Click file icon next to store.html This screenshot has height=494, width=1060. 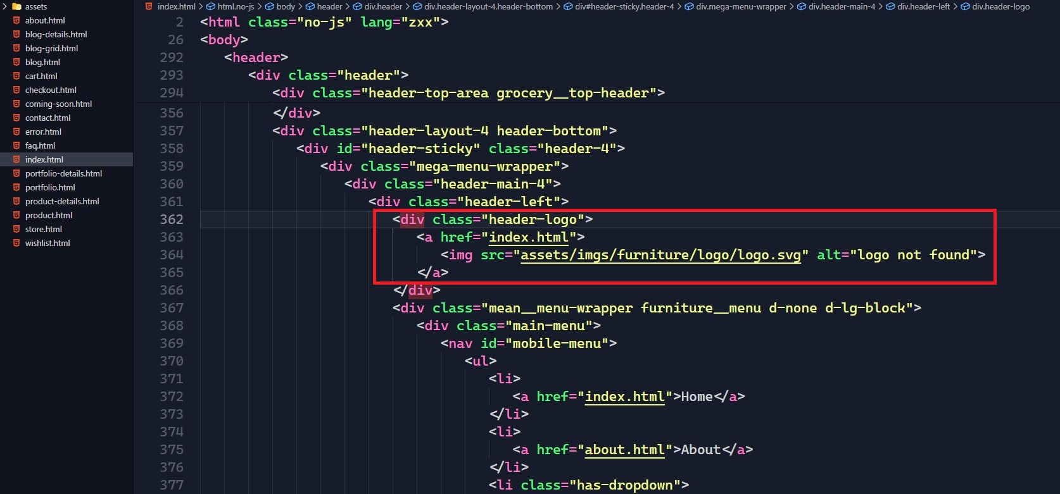point(16,229)
